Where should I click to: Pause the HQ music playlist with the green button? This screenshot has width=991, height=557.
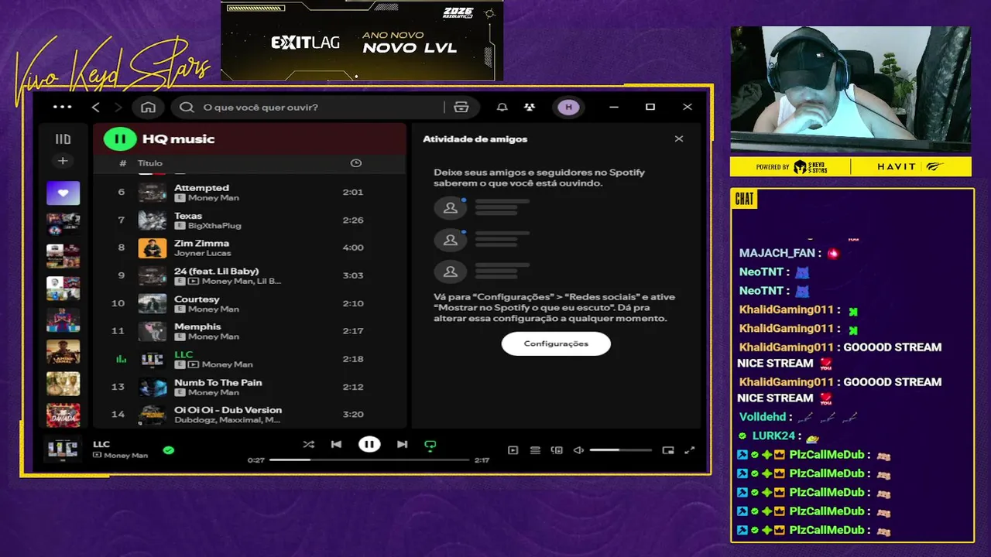click(120, 139)
